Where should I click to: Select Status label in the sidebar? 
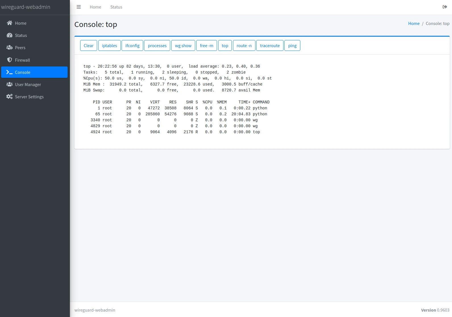pos(21,36)
